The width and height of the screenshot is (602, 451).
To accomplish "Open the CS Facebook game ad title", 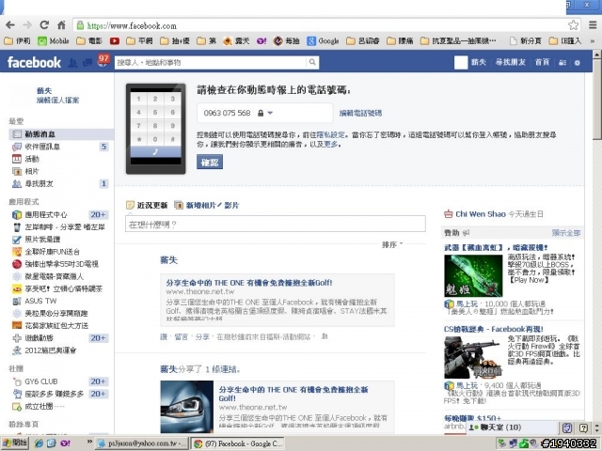I will (x=493, y=329).
